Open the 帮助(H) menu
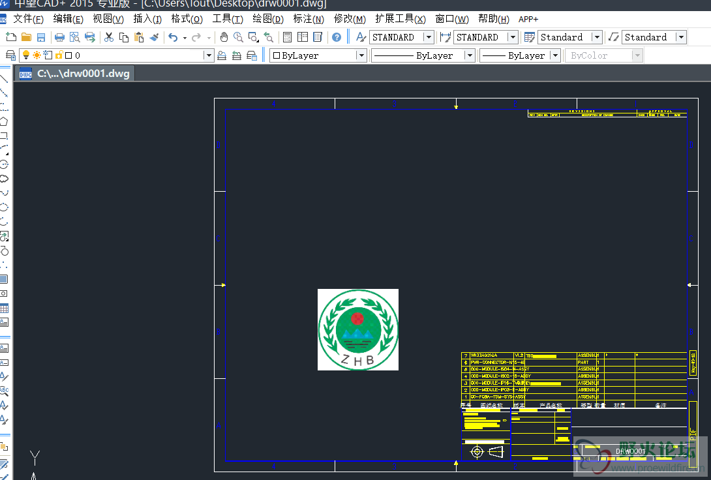The height and width of the screenshot is (480, 711). point(493,19)
